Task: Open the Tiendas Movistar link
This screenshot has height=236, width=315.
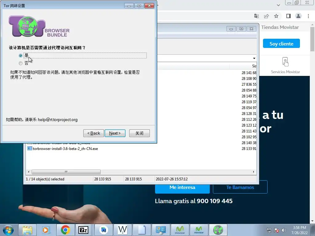Action: click(280, 27)
